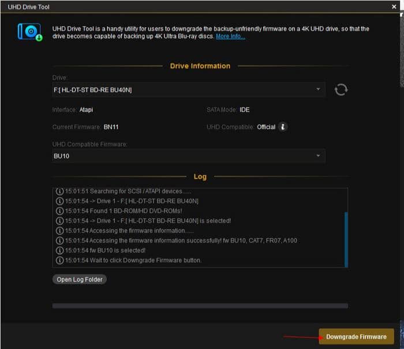Open the Drive selection dropdown
Screen dimensions: 404x349
coord(188,90)
